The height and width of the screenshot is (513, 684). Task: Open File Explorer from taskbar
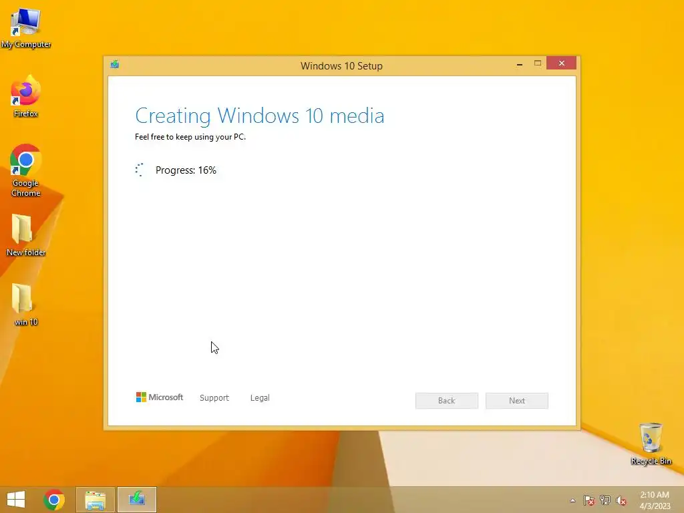[x=95, y=500]
